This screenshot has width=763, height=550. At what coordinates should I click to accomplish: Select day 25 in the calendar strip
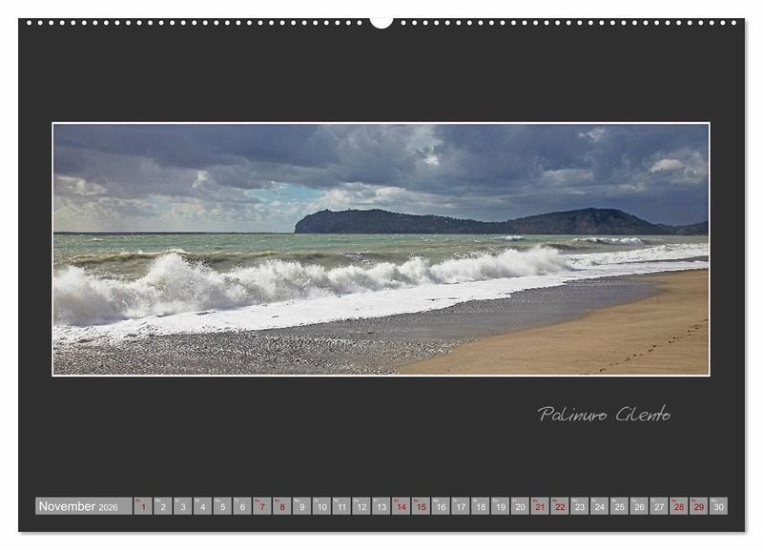(x=619, y=506)
